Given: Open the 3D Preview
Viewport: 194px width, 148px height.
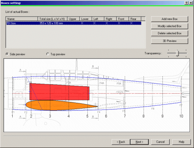Looking at the screenshot, I should pos(169,41).
